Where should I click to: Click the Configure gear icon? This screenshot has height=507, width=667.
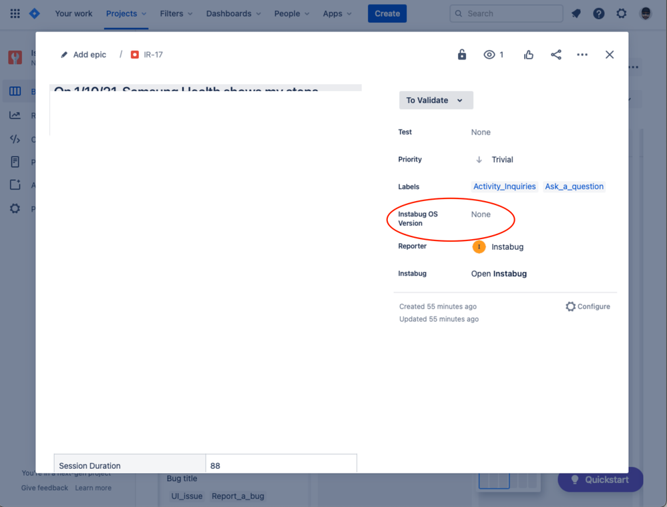570,307
